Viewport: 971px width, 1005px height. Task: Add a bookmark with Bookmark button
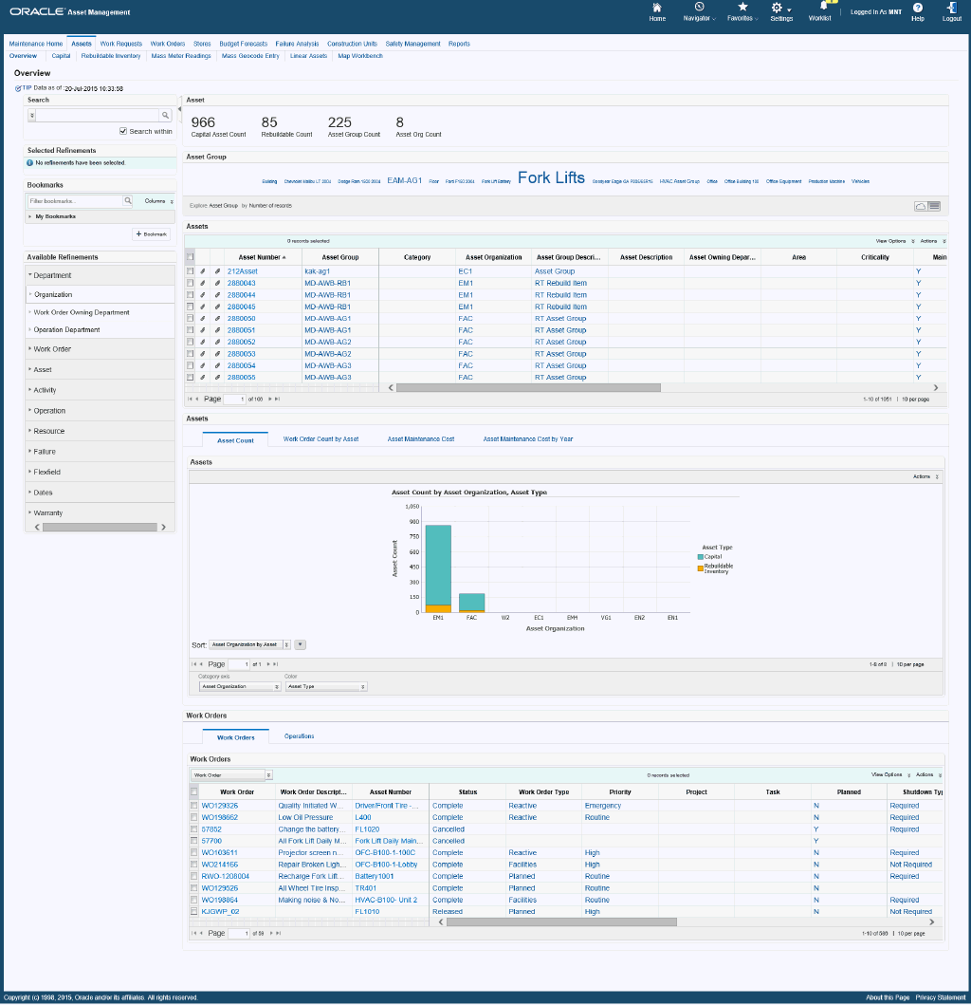[152, 234]
